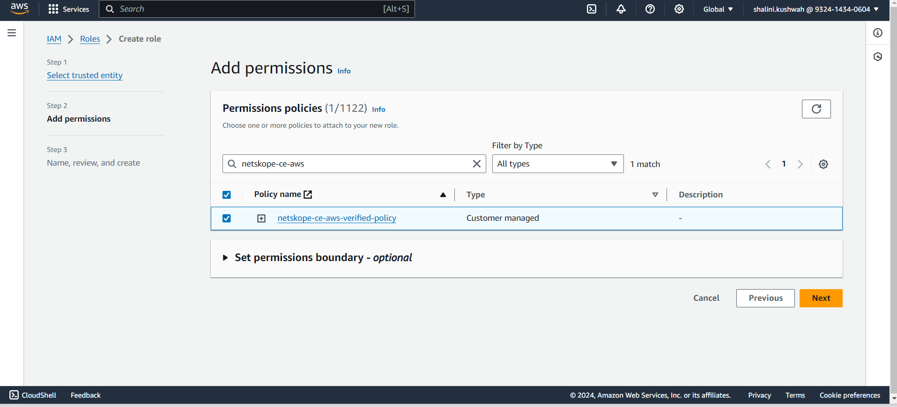This screenshot has height=407, width=897.
Task: Open the Global region dropdown
Action: tap(718, 9)
